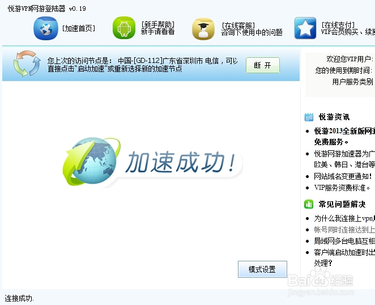
Task: Select the [新手帮助] menu label
Action: click(158, 24)
